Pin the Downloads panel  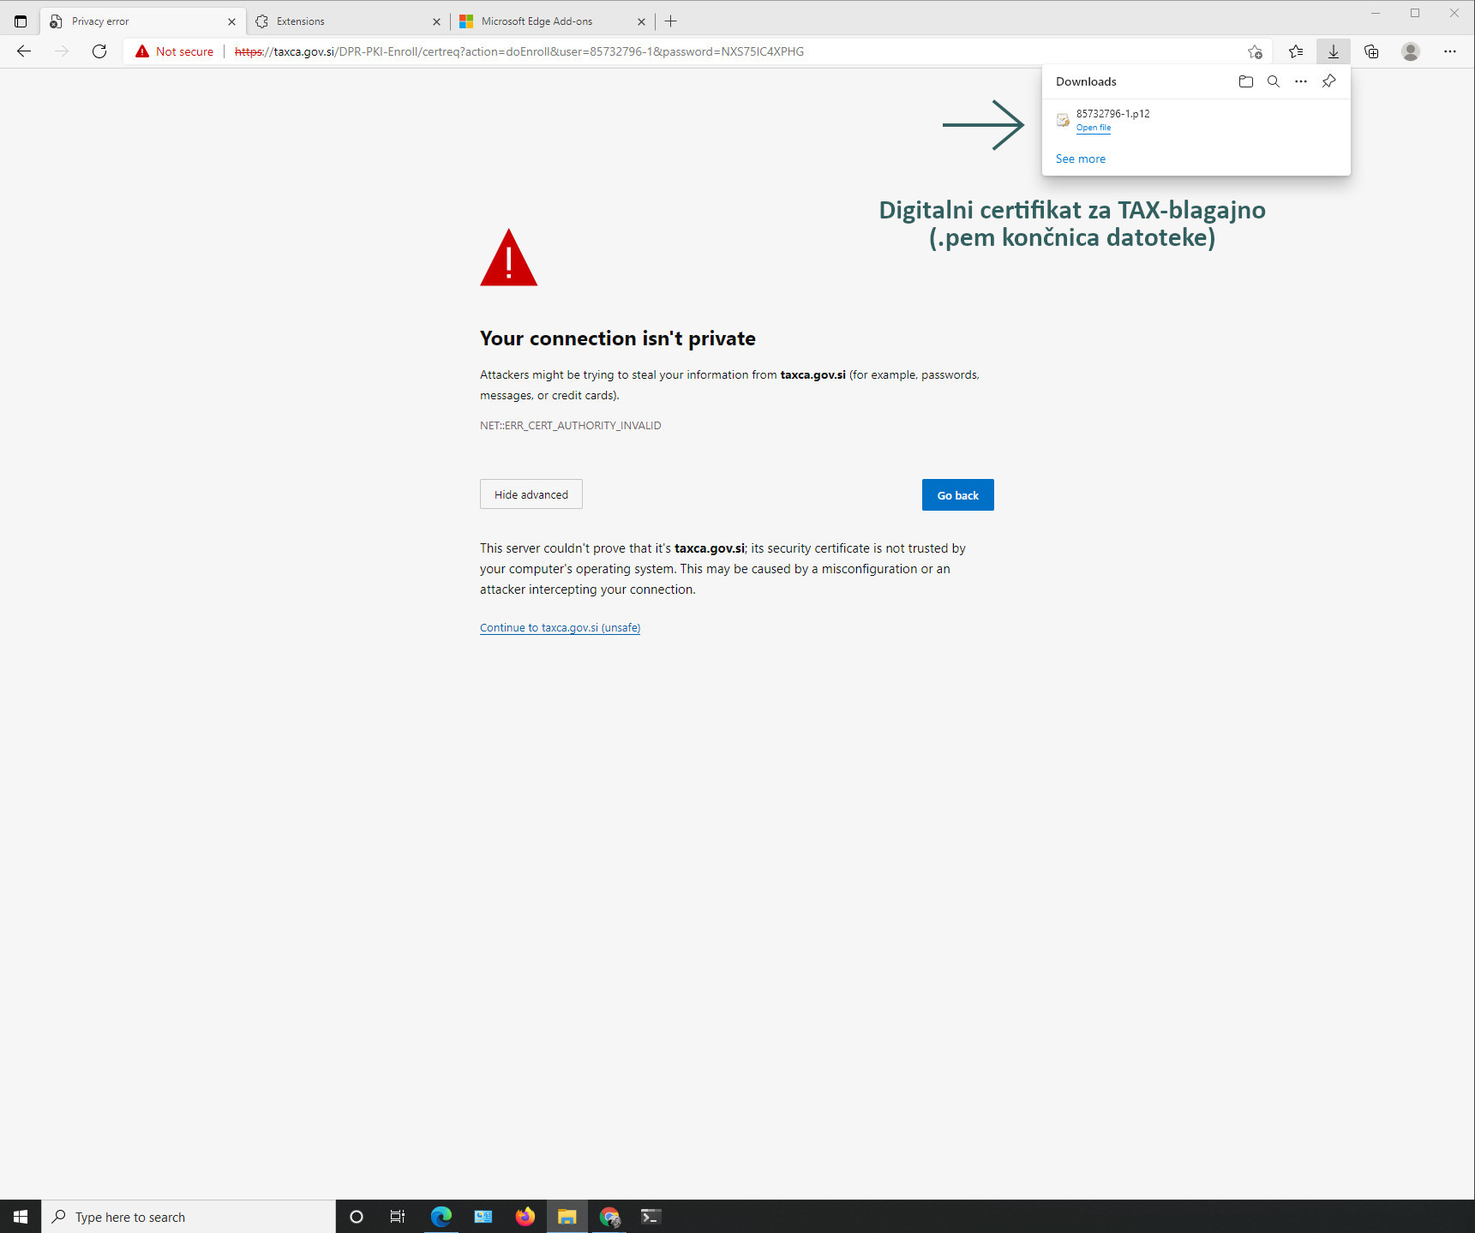pyautogui.click(x=1328, y=81)
